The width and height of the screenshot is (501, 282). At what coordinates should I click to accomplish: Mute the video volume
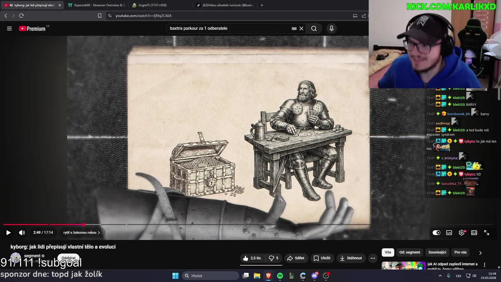click(x=22, y=233)
